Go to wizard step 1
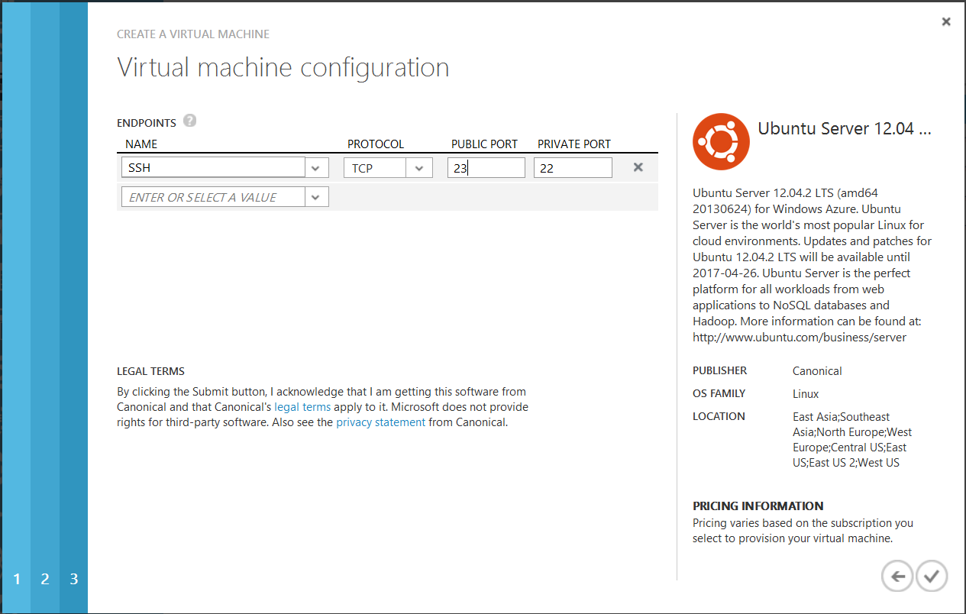Viewport: 966px width, 614px height. [17, 579]
